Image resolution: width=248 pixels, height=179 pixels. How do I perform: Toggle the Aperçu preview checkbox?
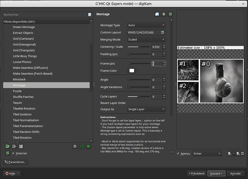point(178,153)
